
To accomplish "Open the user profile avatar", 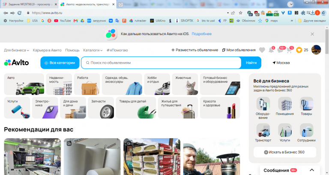I will click(x=316, y=50).
